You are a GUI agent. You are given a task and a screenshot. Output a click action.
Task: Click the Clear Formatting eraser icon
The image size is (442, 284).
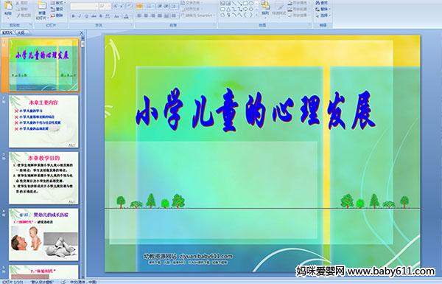(130, 6)
